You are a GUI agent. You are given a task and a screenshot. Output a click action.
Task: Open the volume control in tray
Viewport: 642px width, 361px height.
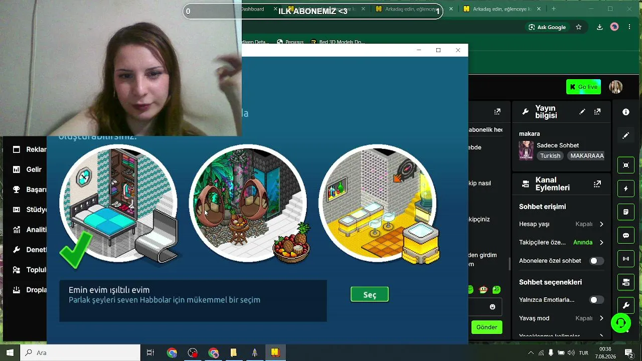tap(571, 352)
